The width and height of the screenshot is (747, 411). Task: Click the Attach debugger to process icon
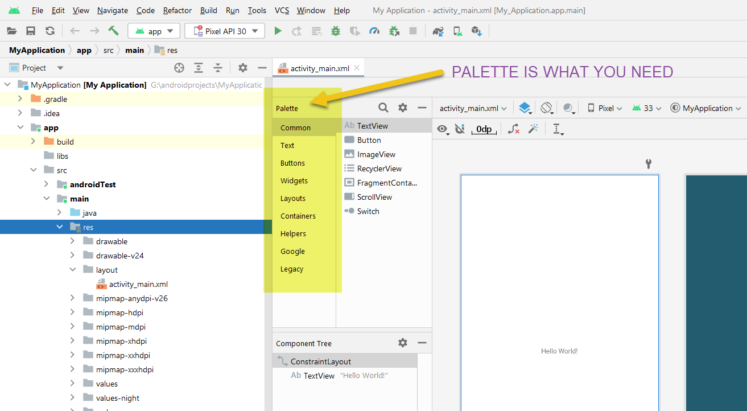pyautogui.click(x=394, y=31)
